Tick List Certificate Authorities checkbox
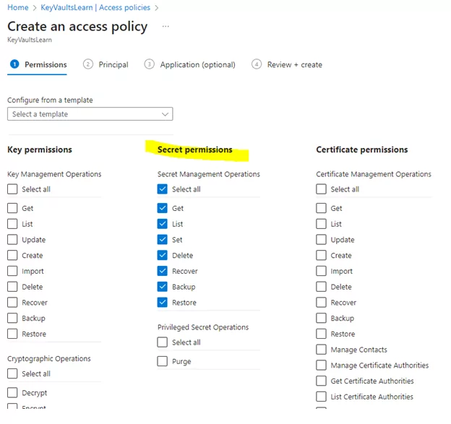Screen dimensions: 451x424 (321, 397)
